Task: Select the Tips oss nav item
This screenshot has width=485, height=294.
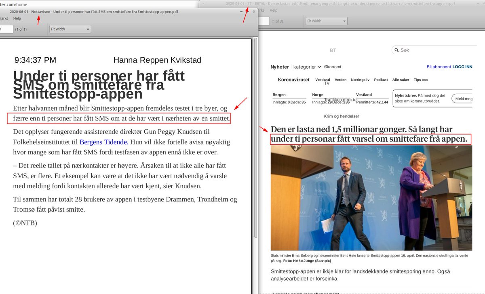Action: click(421, 80)
